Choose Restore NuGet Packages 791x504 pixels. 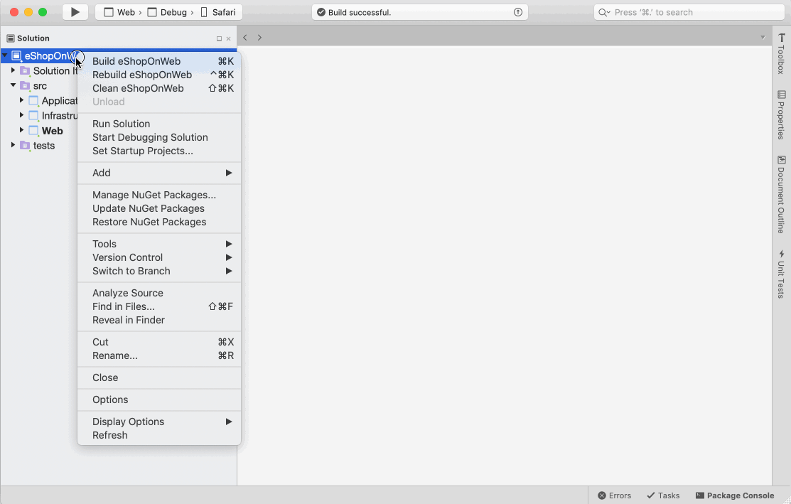159,222
